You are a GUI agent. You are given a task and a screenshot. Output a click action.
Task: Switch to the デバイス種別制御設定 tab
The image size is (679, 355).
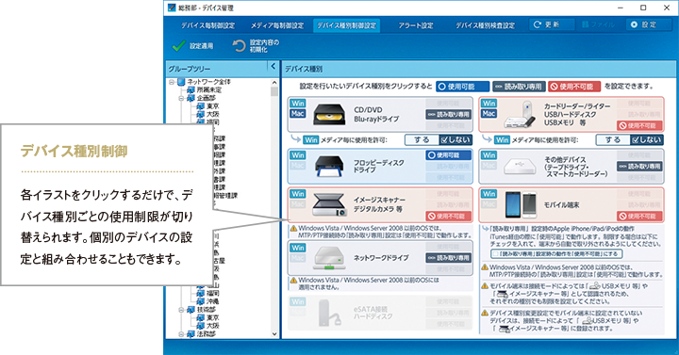point(347,25)
